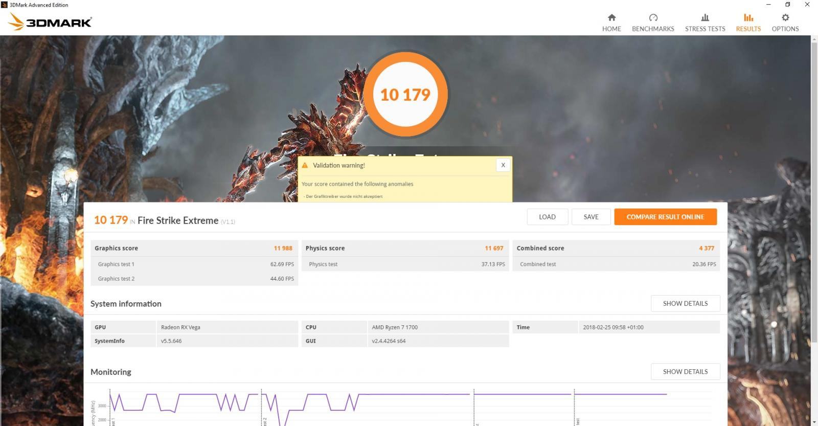This screenshot has width=818, height=426.
Task: Click the Physics score value 11 697
Action: point(494,248)
